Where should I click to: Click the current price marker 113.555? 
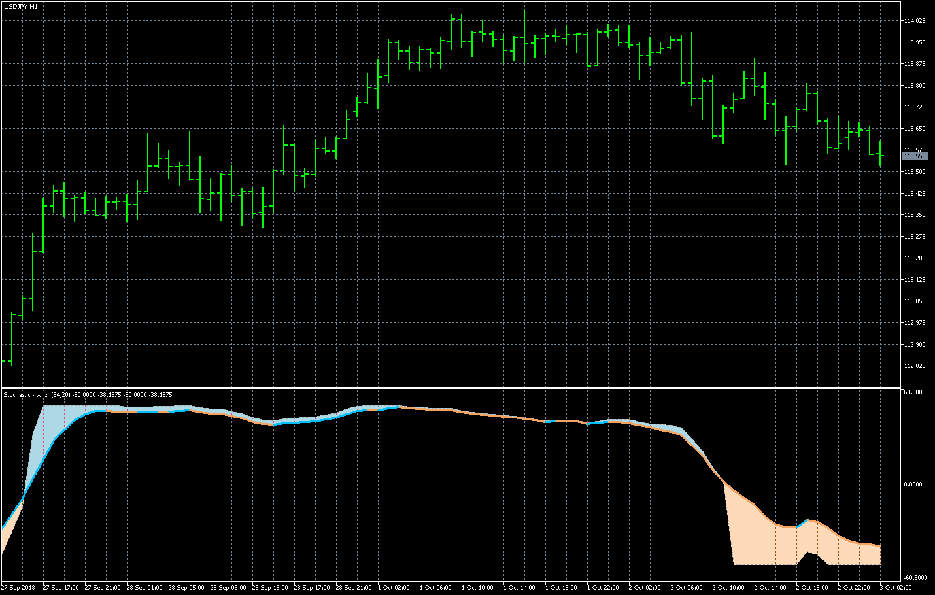pyautogui.click(x=915, y=156)
